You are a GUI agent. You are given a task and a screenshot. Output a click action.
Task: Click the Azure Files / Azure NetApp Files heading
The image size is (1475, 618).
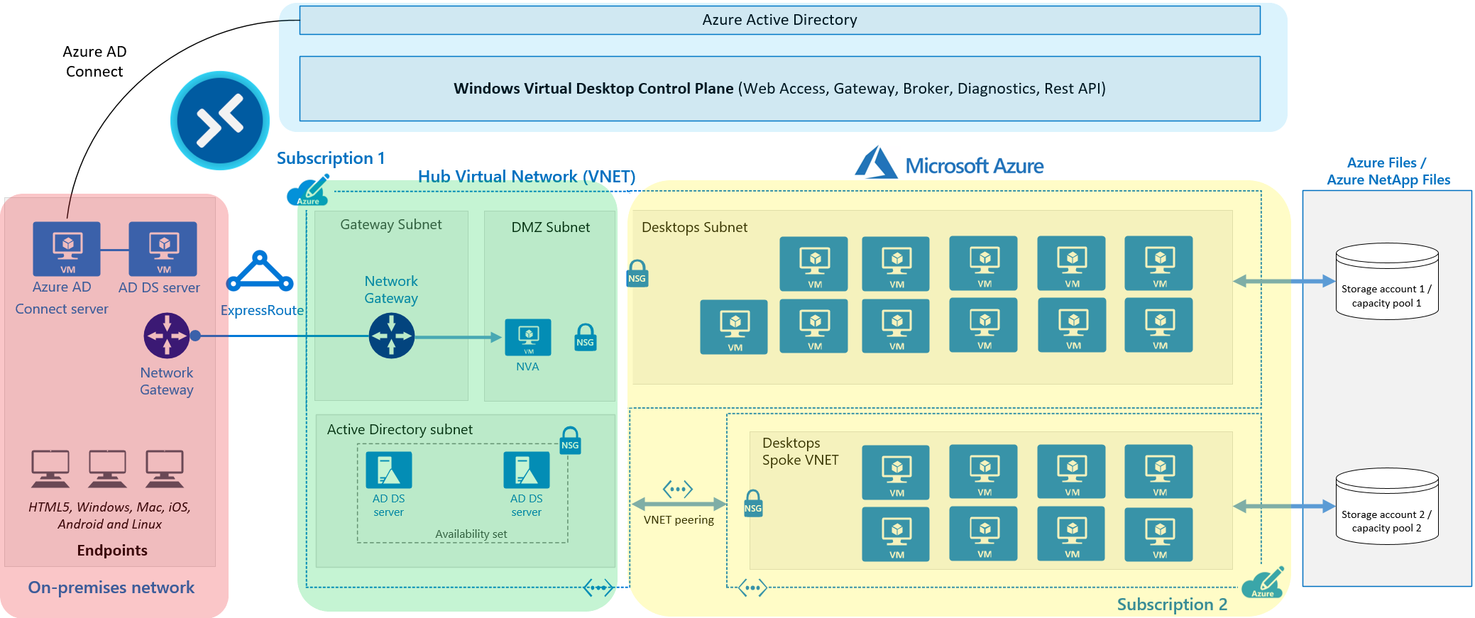pos(1388,171)
